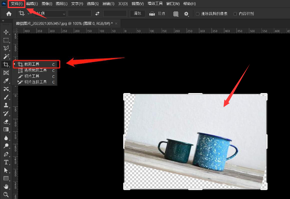The height and width of the screenshot is (199, 290).
Task: Open the 文件(F) menu
Action: pos(17,4)
